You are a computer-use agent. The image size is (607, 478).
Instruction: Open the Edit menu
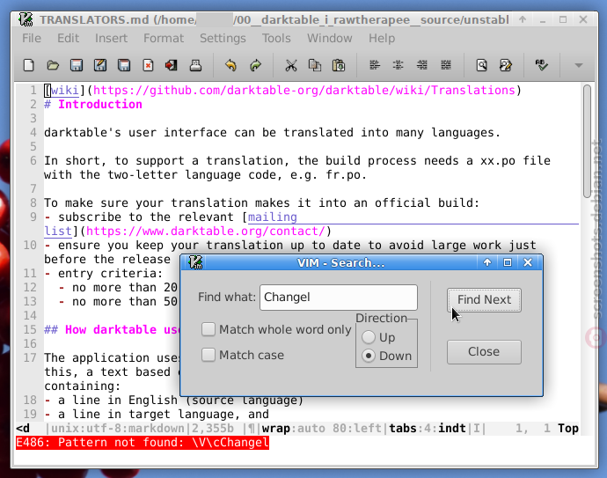click(x=68, y=39)
